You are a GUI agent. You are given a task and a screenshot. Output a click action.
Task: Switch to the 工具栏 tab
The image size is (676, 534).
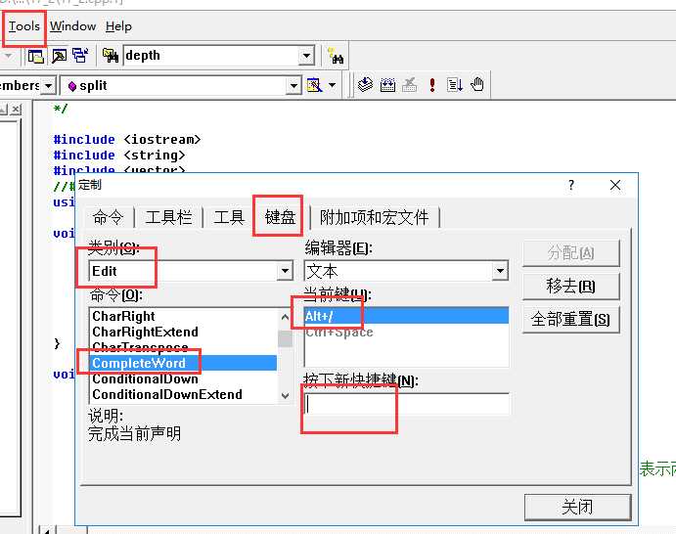[168, 217]
